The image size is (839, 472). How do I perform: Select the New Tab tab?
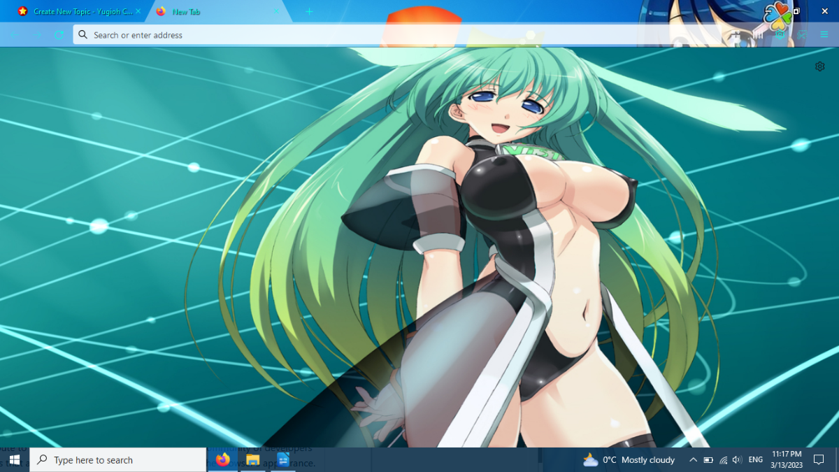220,12
